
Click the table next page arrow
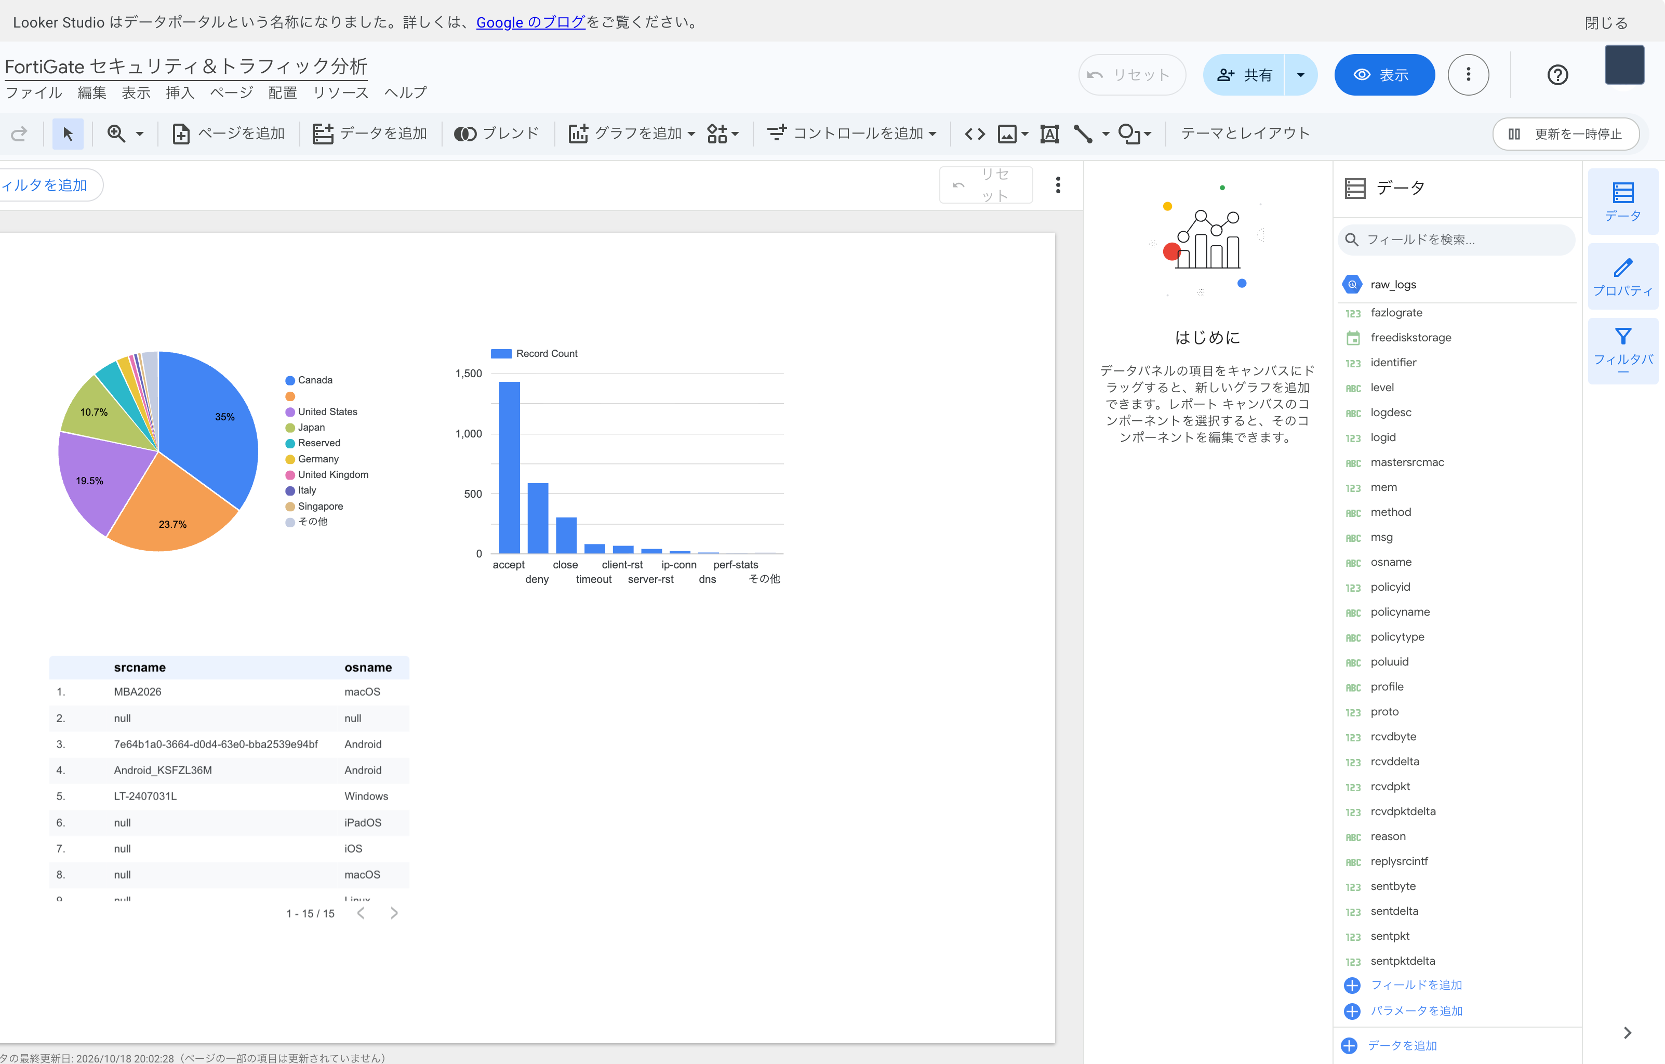394,913
